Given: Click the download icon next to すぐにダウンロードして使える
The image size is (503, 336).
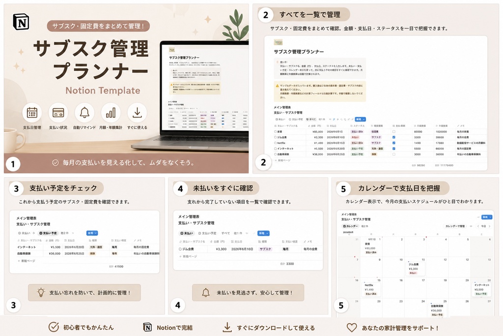Looking at the screenshot, I should (227, 327).
